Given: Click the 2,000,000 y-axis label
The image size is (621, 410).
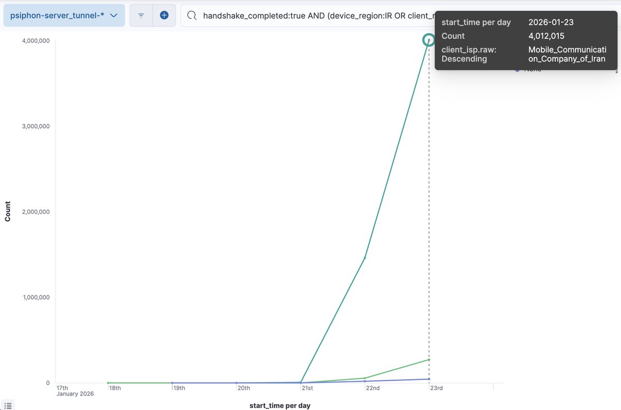Looking at the screenshot, I should click(35, 212).
